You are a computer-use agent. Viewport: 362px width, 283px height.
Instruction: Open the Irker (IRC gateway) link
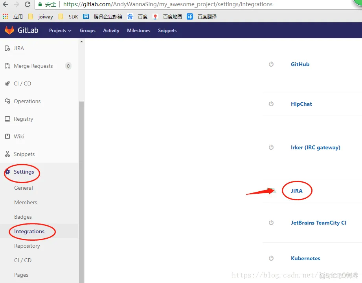315,147
